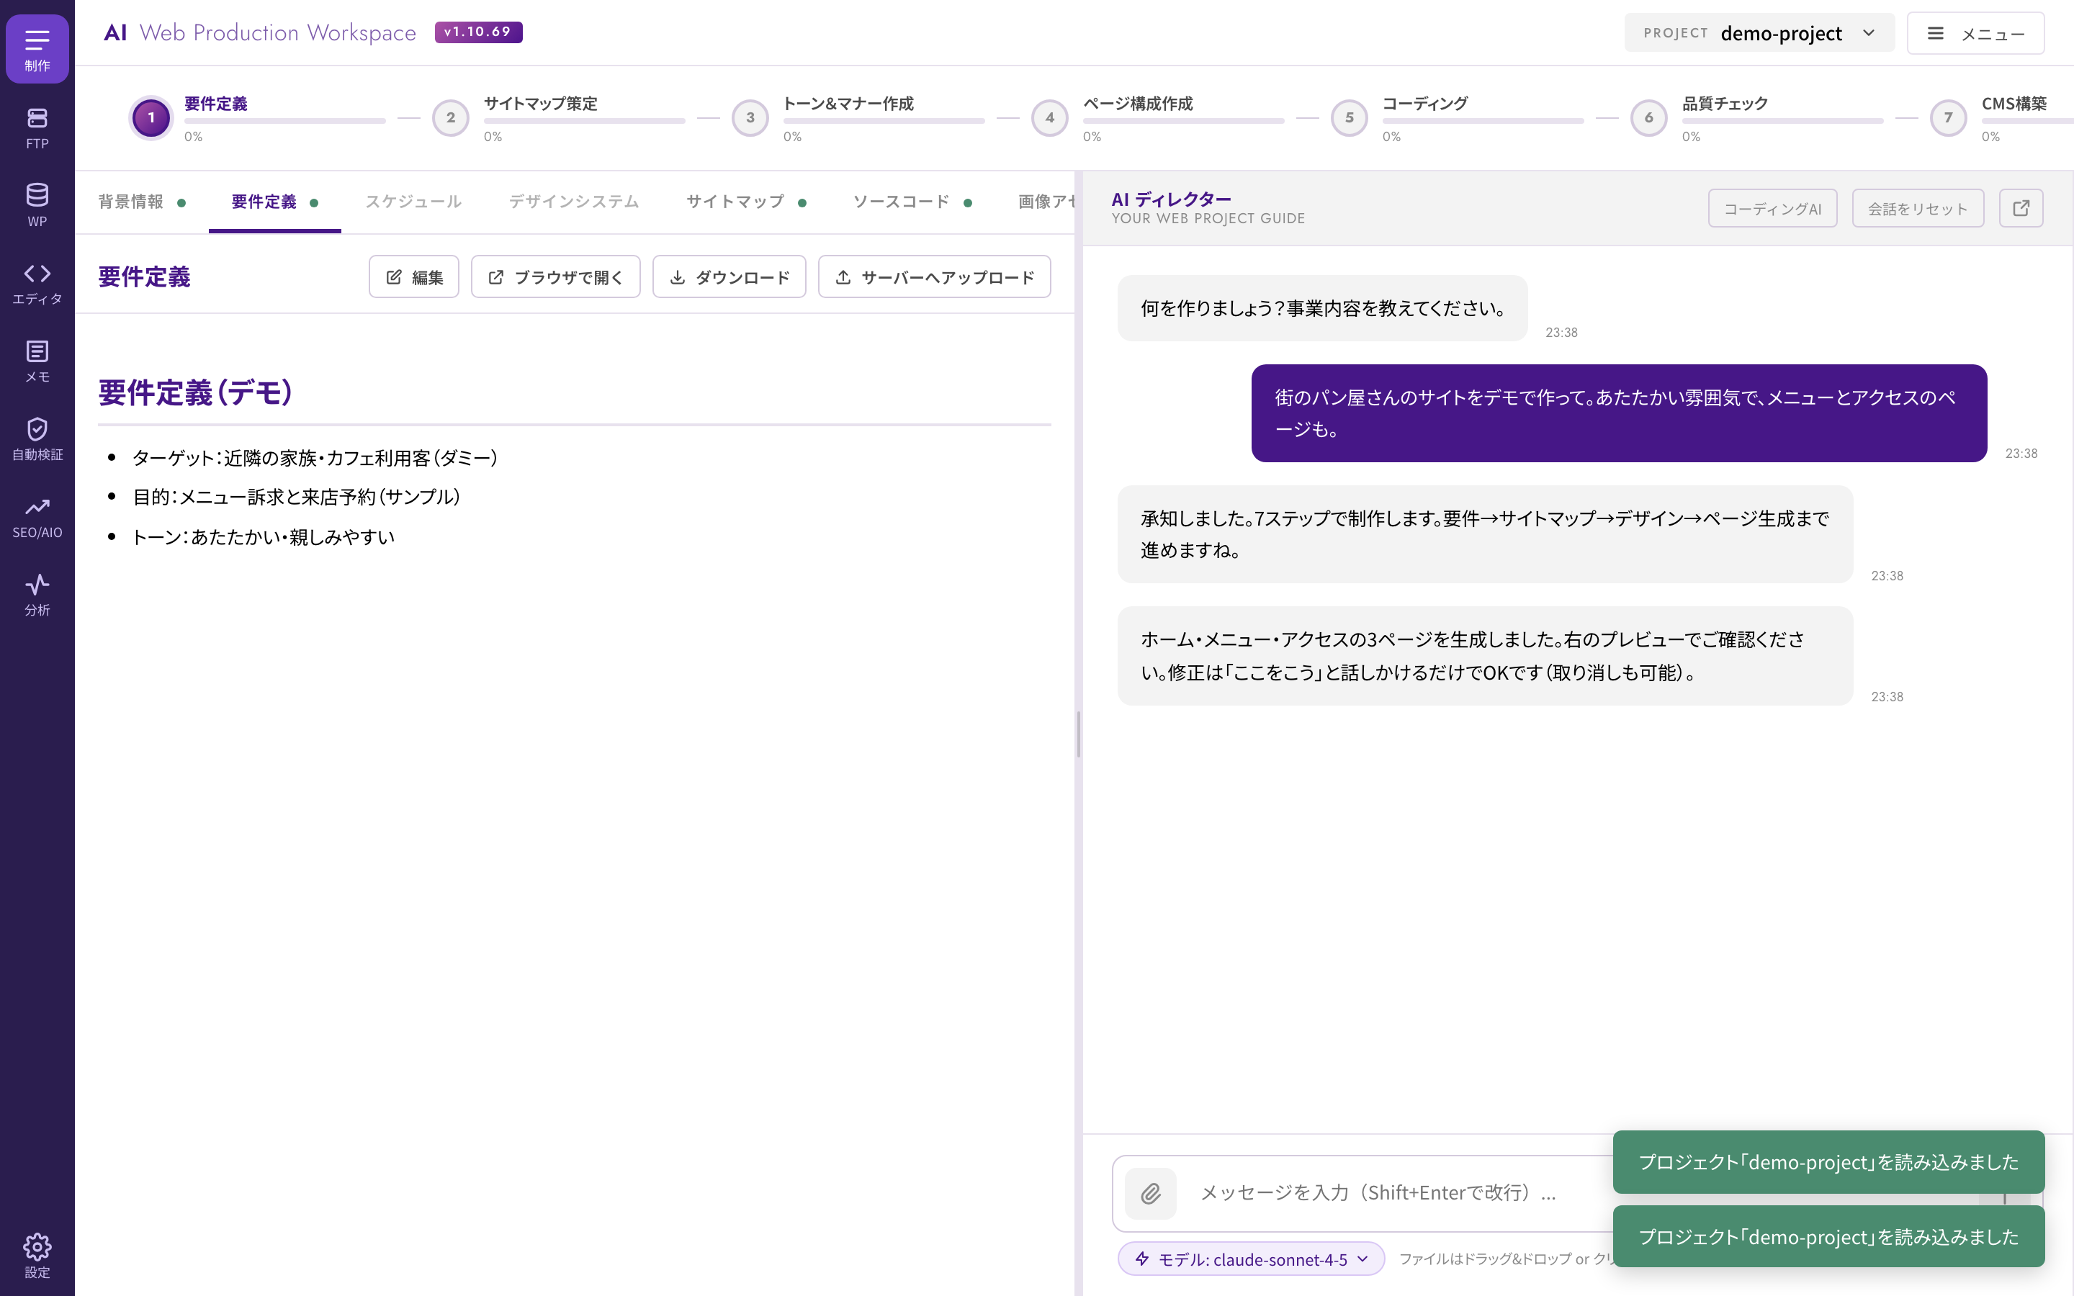Select step 4 ページ構成作成 circle
Image resolution: width=2074 pixels, height=1296 pixels.
coord(1050,118)
